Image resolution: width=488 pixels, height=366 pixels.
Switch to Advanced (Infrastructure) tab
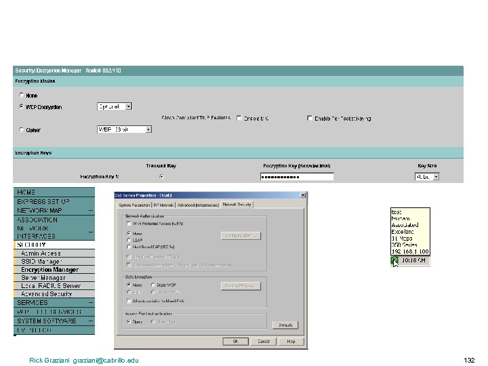198,205
